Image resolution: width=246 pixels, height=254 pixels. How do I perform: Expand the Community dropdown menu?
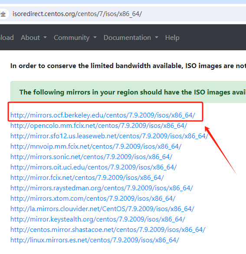(75, 38)
